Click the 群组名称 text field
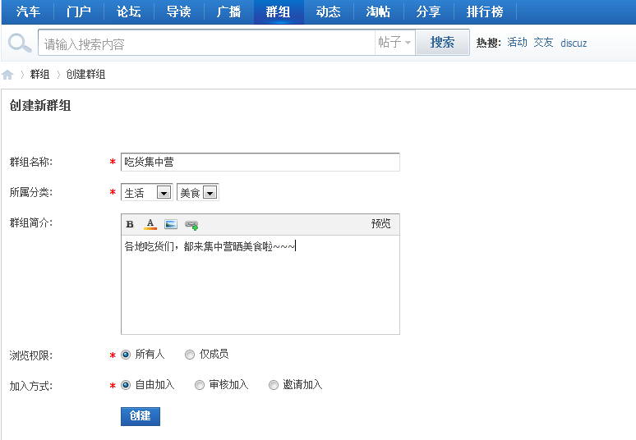 pos(260,163)
